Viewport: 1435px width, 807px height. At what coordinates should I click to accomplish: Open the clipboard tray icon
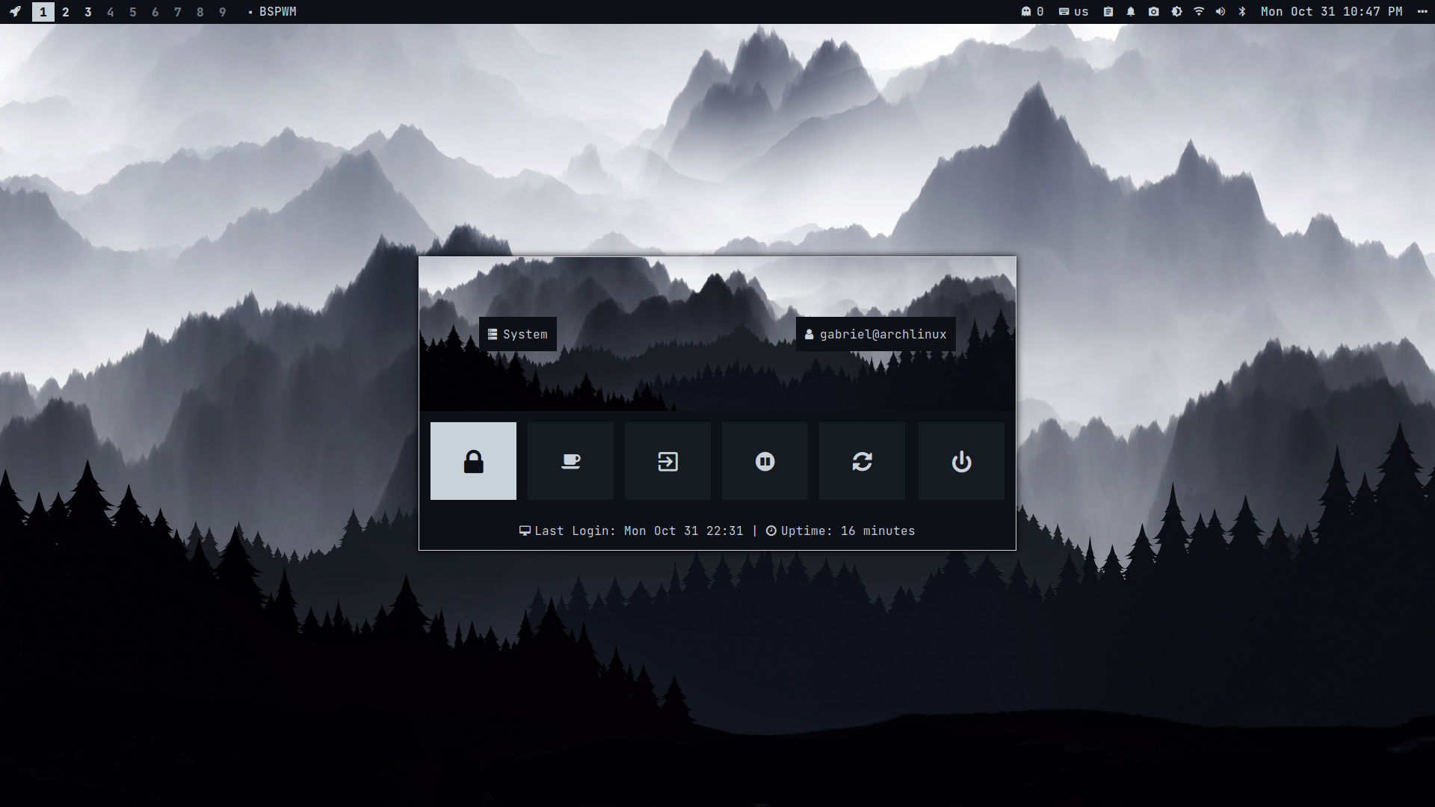1108,11
